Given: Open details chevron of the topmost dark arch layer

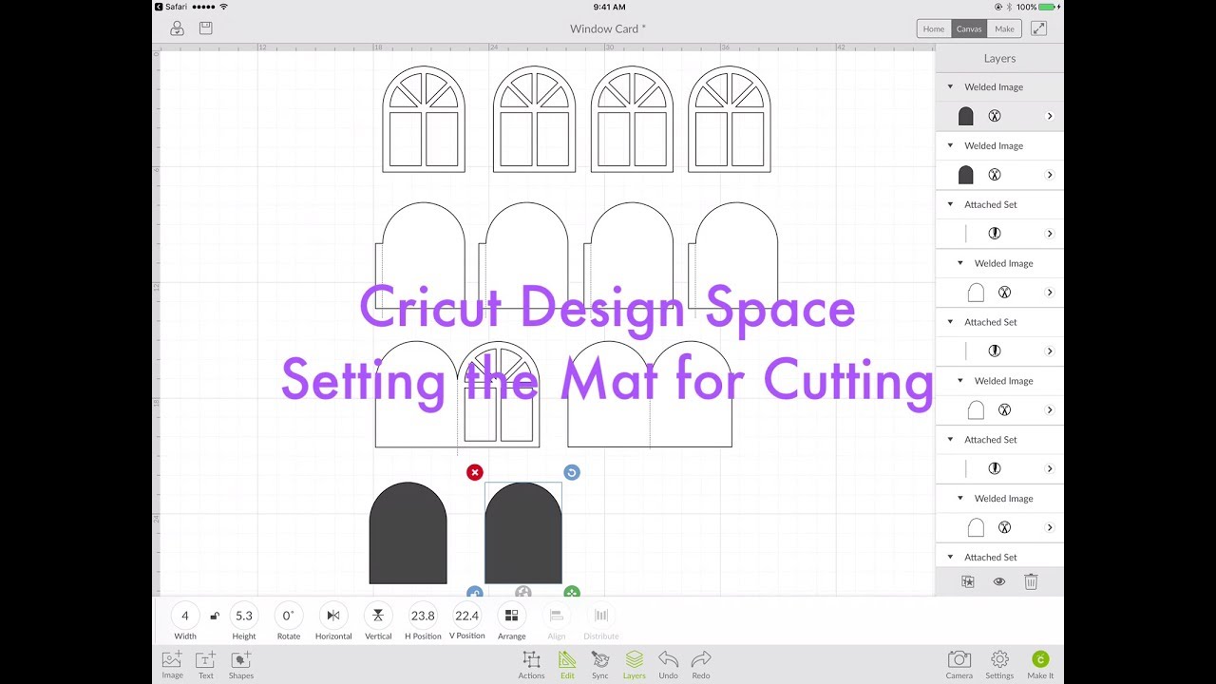Looking at the screenshot, I should point(1050,116).
